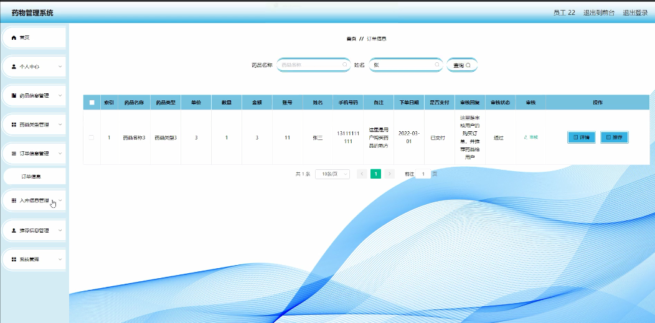
Task: Focus the 药品名称 search input
Action: (x=313, y=65)
